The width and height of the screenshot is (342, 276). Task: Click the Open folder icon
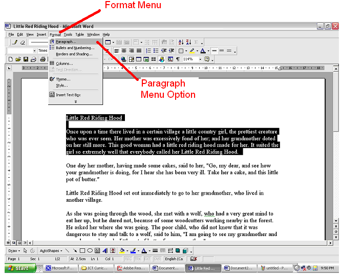(x=18, y=59)
